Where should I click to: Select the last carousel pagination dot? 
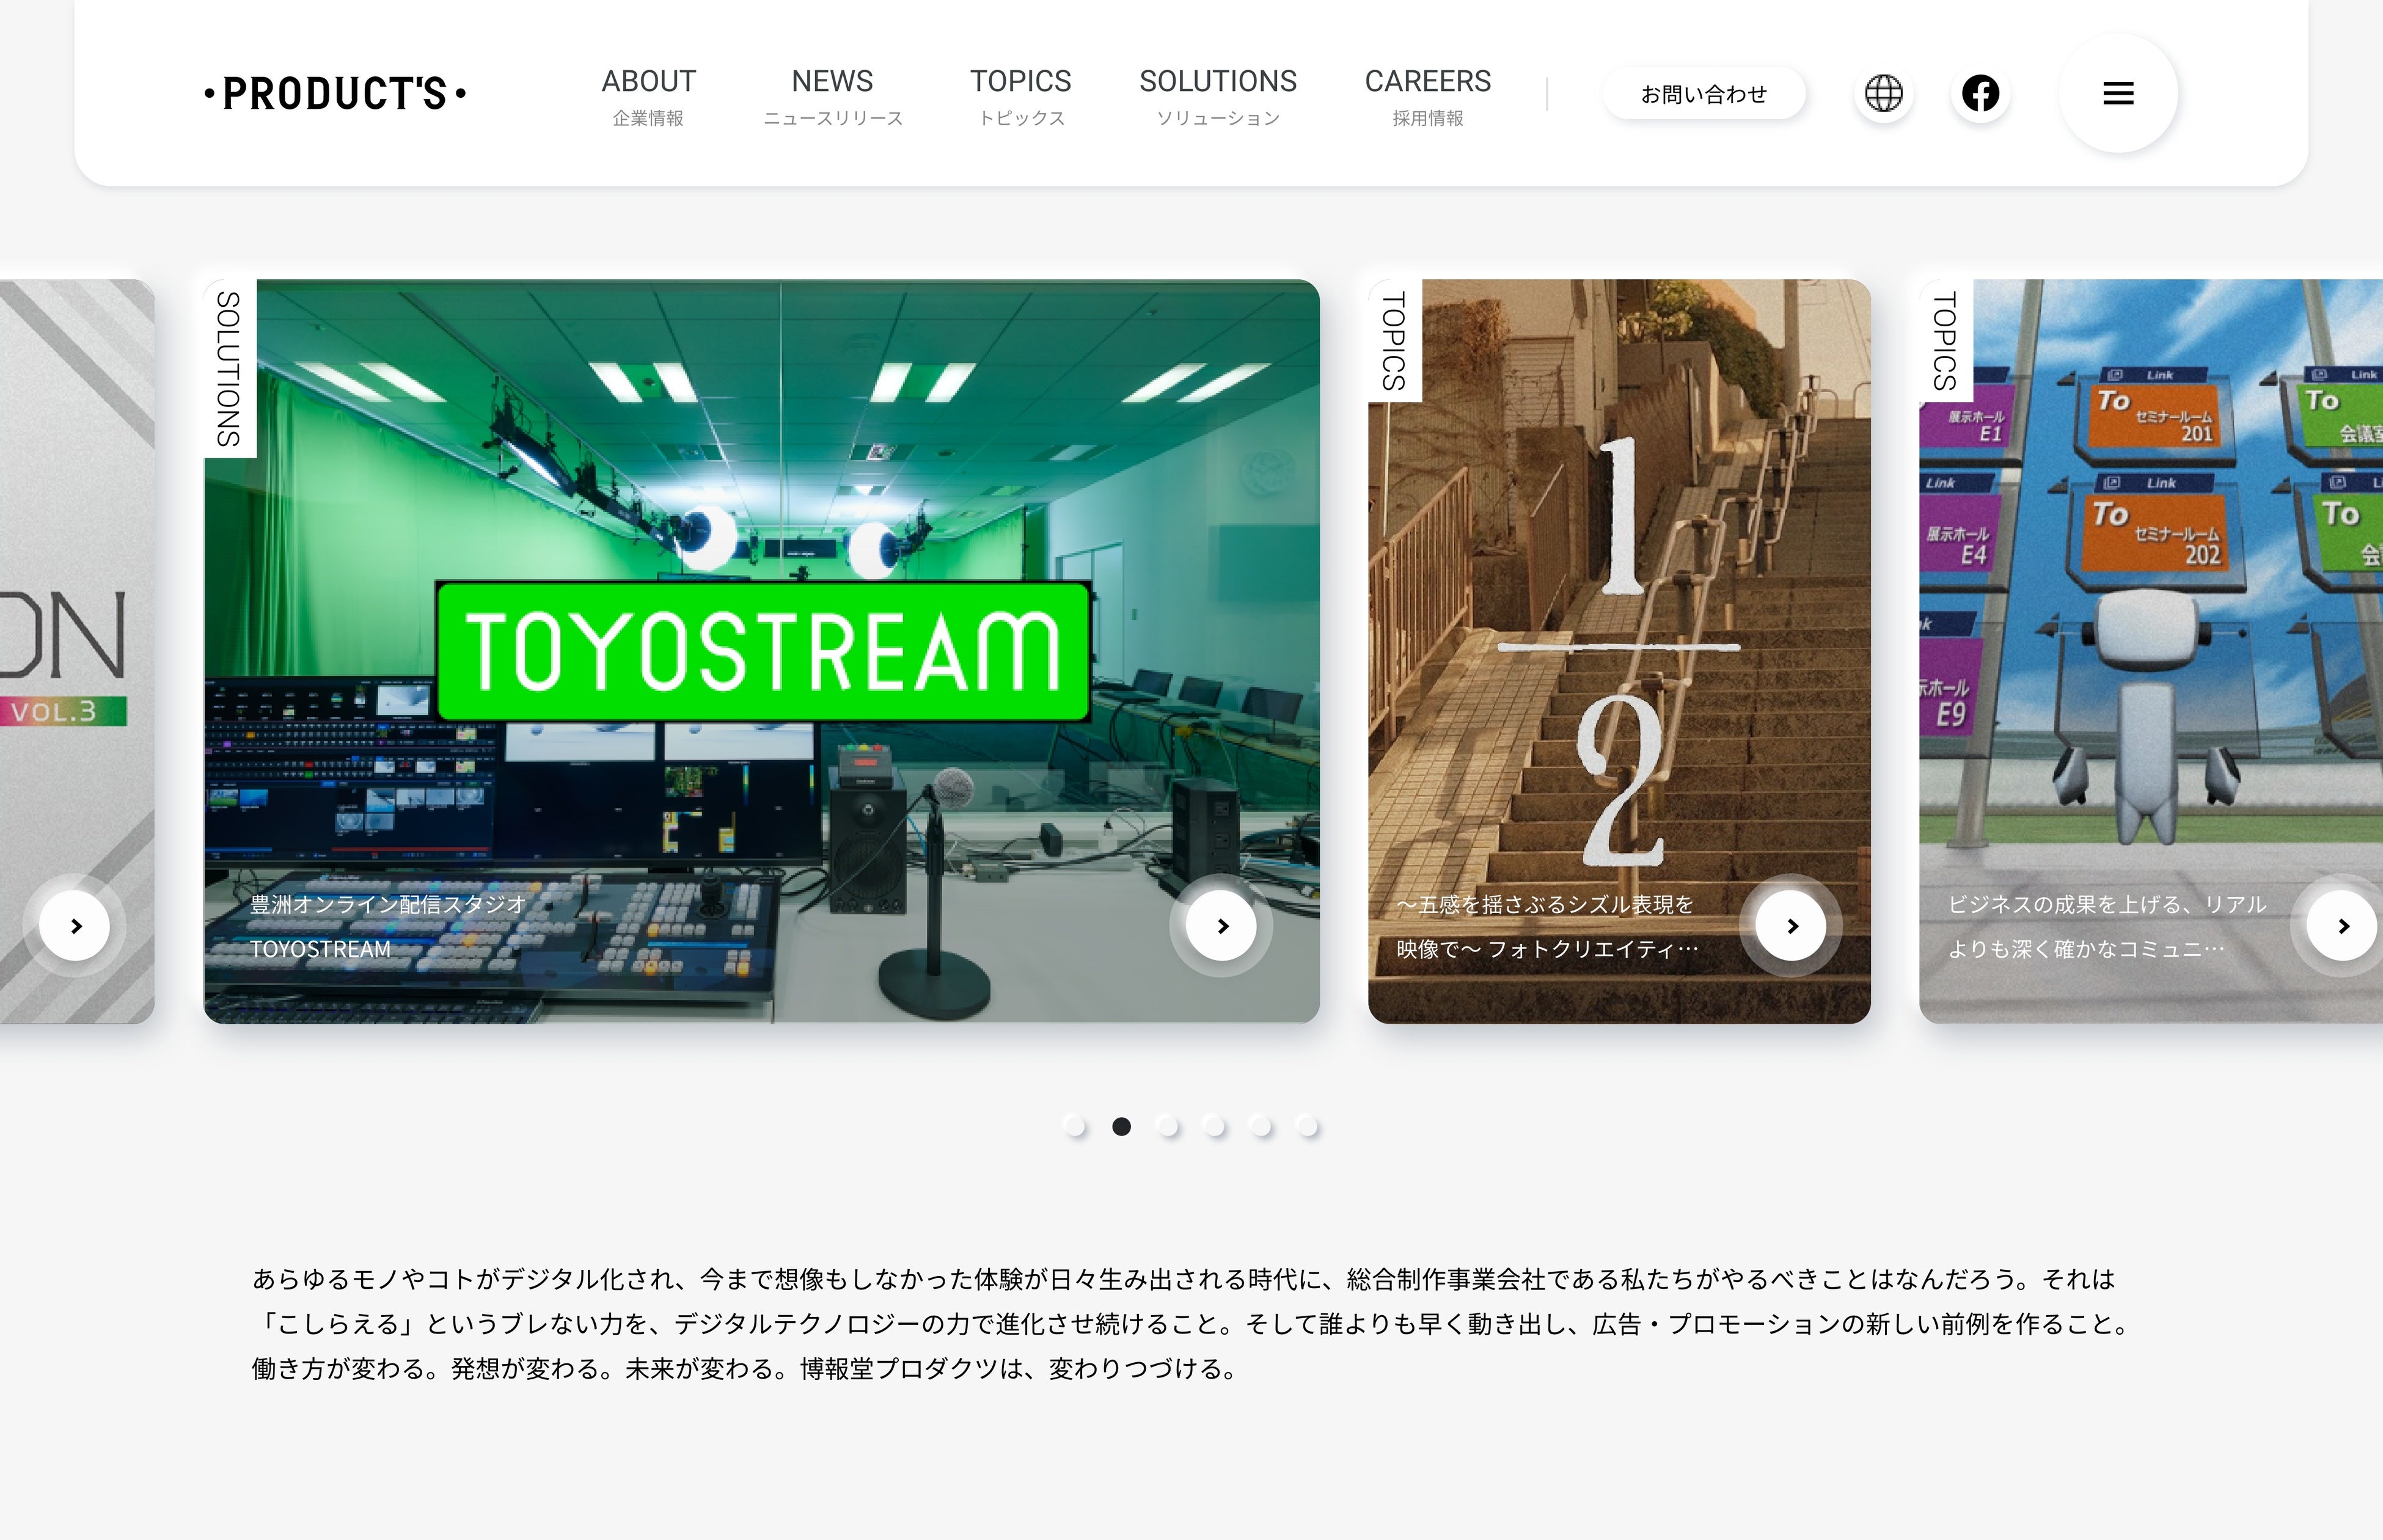(1308, 1127)
